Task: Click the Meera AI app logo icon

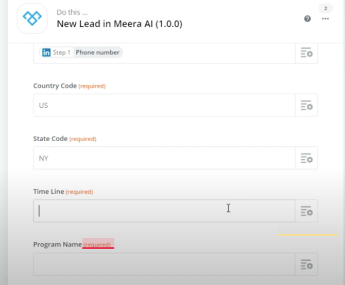Action: click(32, 18)
